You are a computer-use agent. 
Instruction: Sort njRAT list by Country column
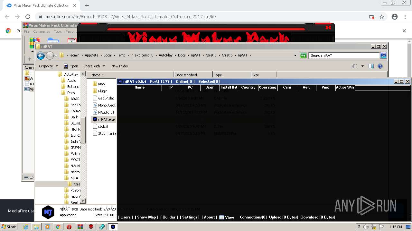(248, 87)
